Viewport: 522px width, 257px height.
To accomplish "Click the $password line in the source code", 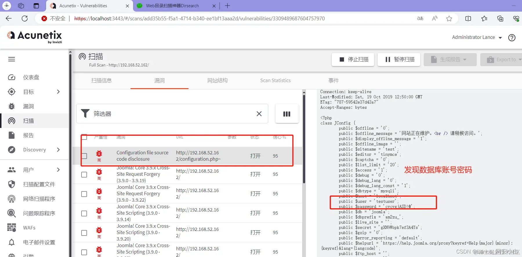I will point(376,207).
